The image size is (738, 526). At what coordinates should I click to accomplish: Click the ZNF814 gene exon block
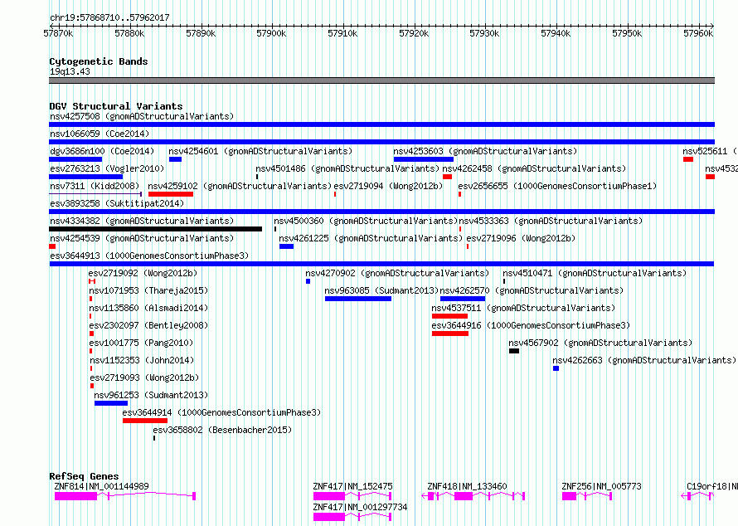pos(75,496)
